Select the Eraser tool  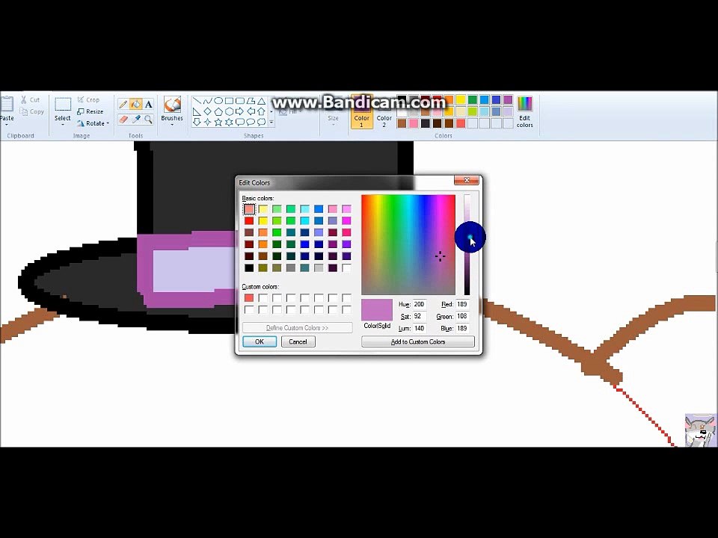tap(123, 120)
